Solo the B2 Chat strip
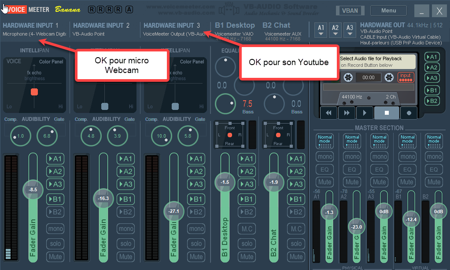The image size is (450, 270). point(296,244)
